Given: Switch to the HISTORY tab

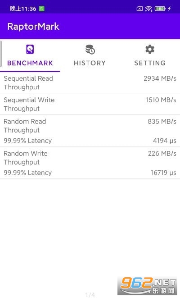Looking at the screenshot, I should point(90,63).
